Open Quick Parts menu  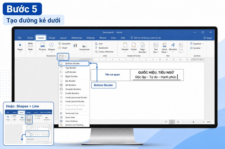click(x=165, y=48)
